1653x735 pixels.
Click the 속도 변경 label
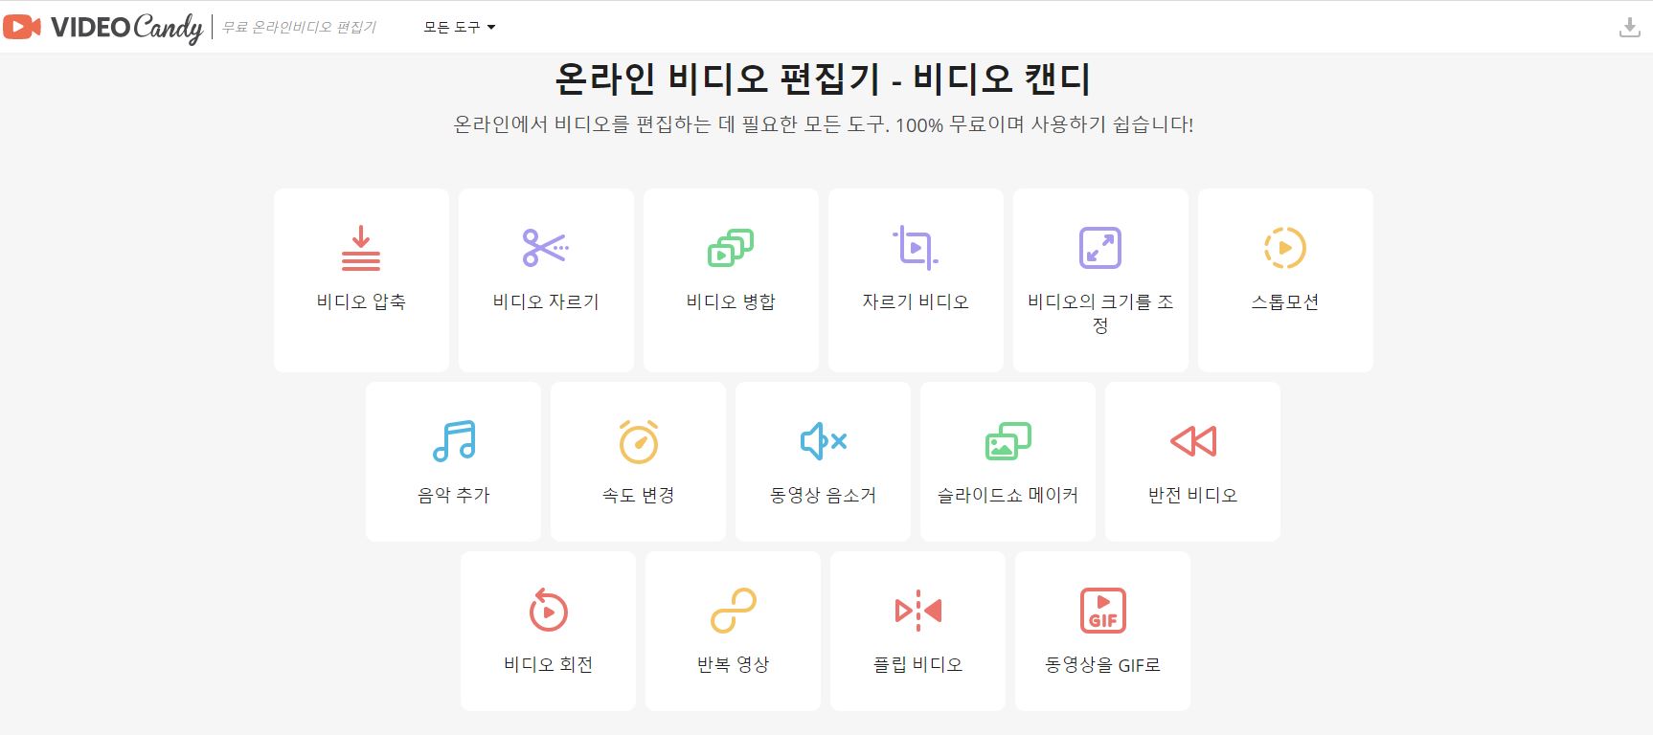[639, 495]
